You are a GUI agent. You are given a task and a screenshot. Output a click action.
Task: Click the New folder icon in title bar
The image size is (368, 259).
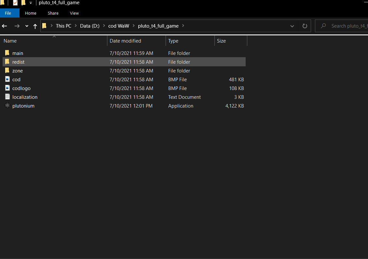tap(23, 3)
